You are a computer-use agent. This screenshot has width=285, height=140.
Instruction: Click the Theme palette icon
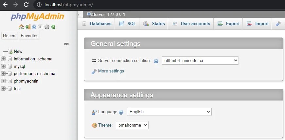94,125
